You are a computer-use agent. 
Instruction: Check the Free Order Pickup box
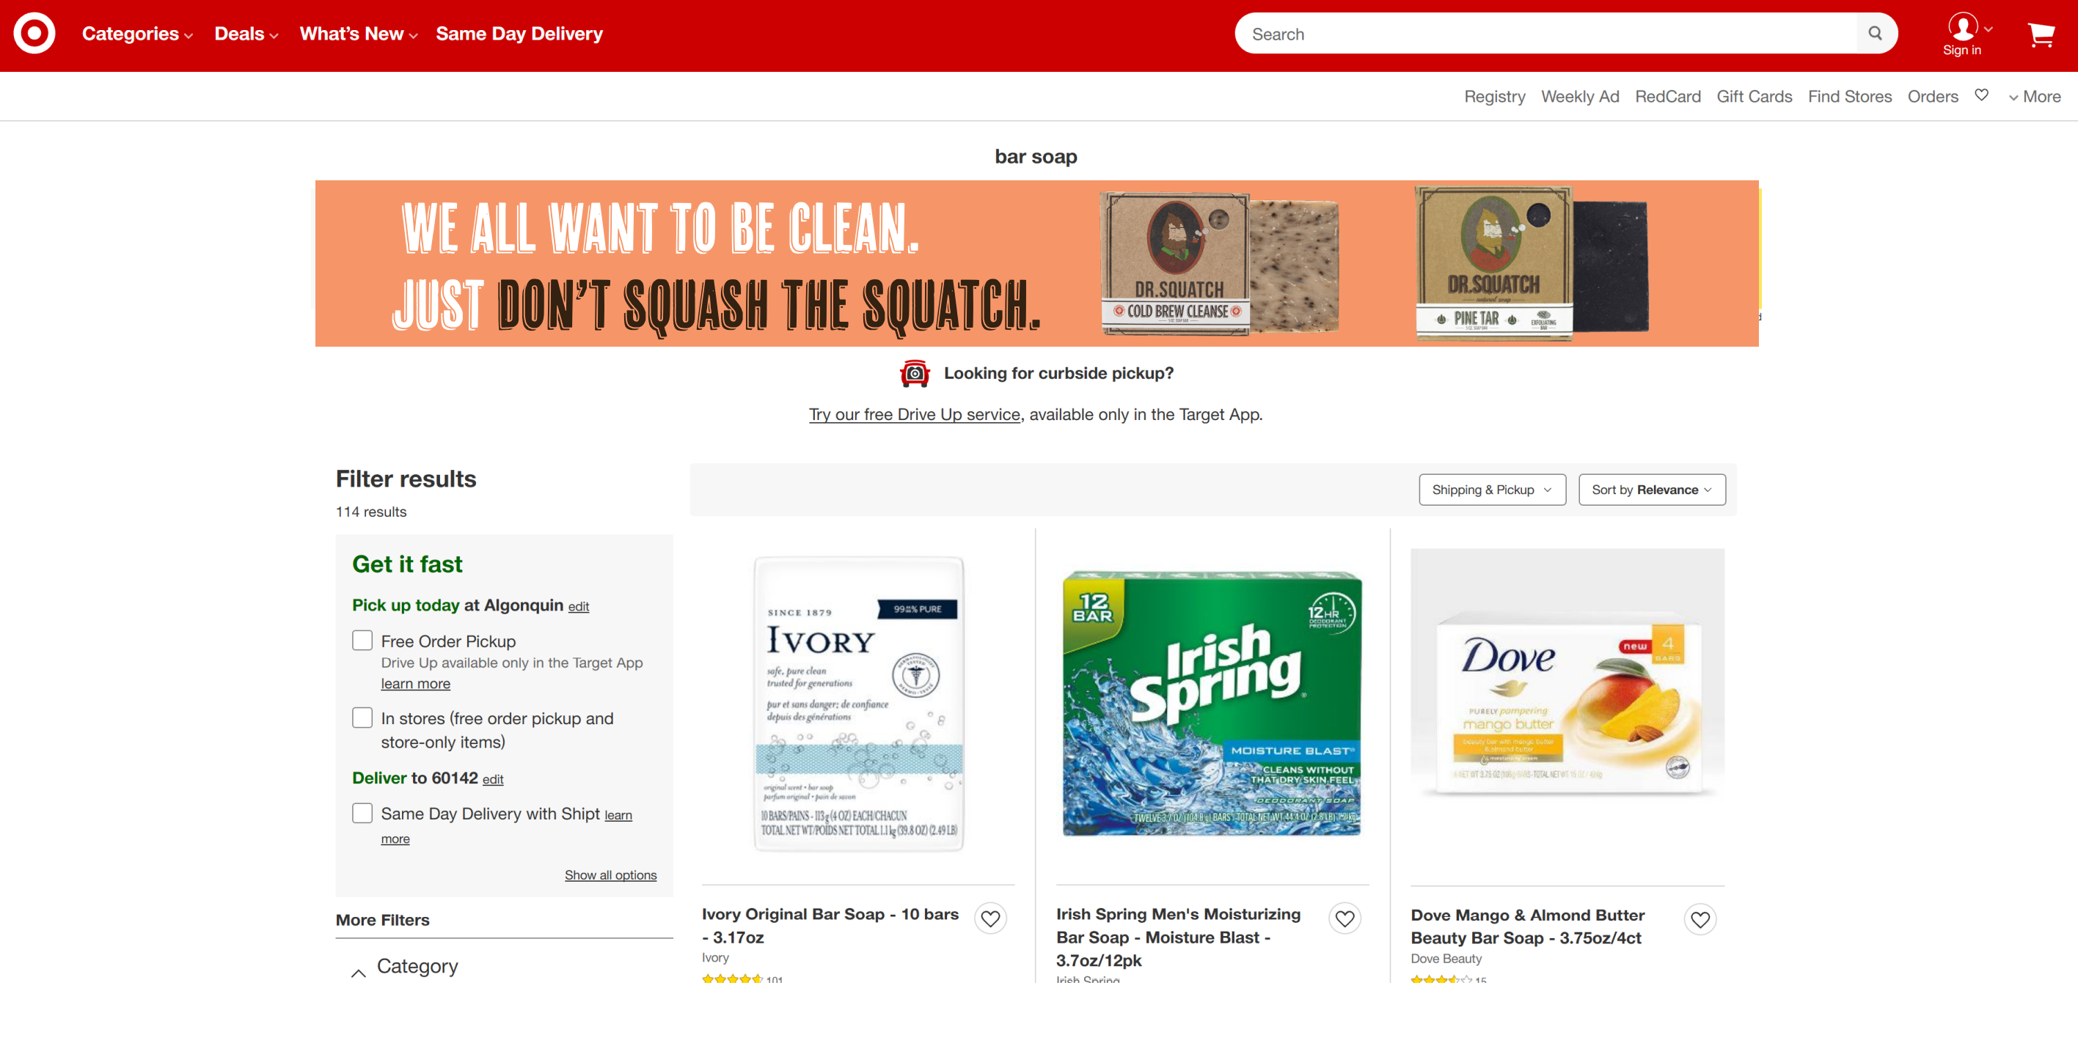click(362, 640)
